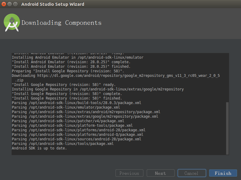Click the disabled Previous button
This screenshot has width=241, height=180.
click(x=129, y=173)
